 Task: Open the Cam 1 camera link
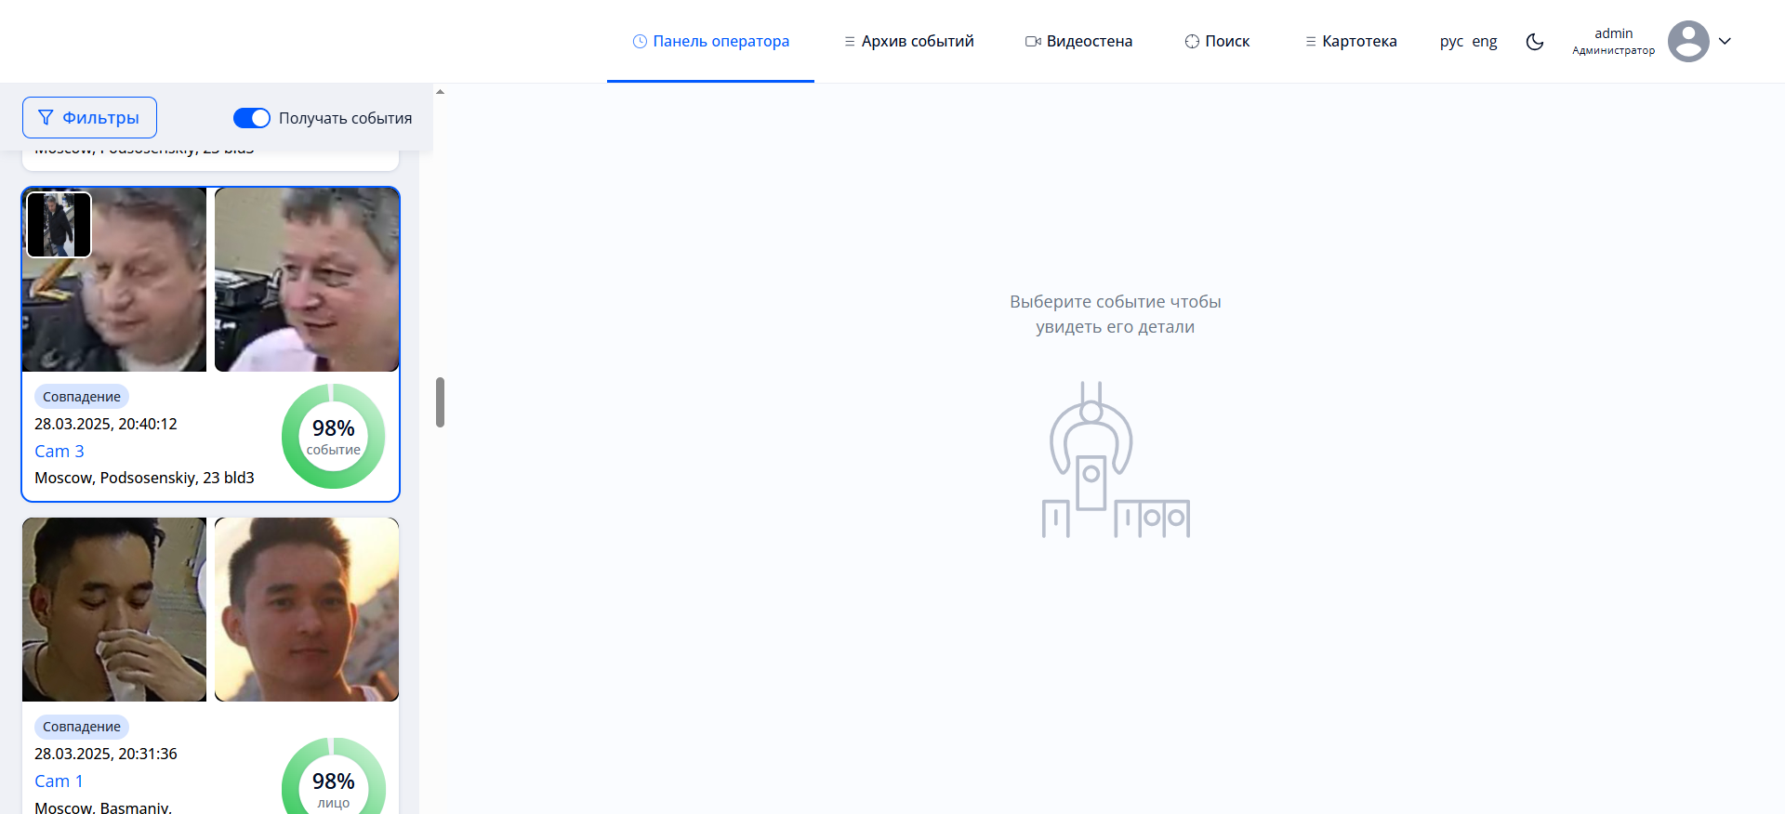click(59, 781)
